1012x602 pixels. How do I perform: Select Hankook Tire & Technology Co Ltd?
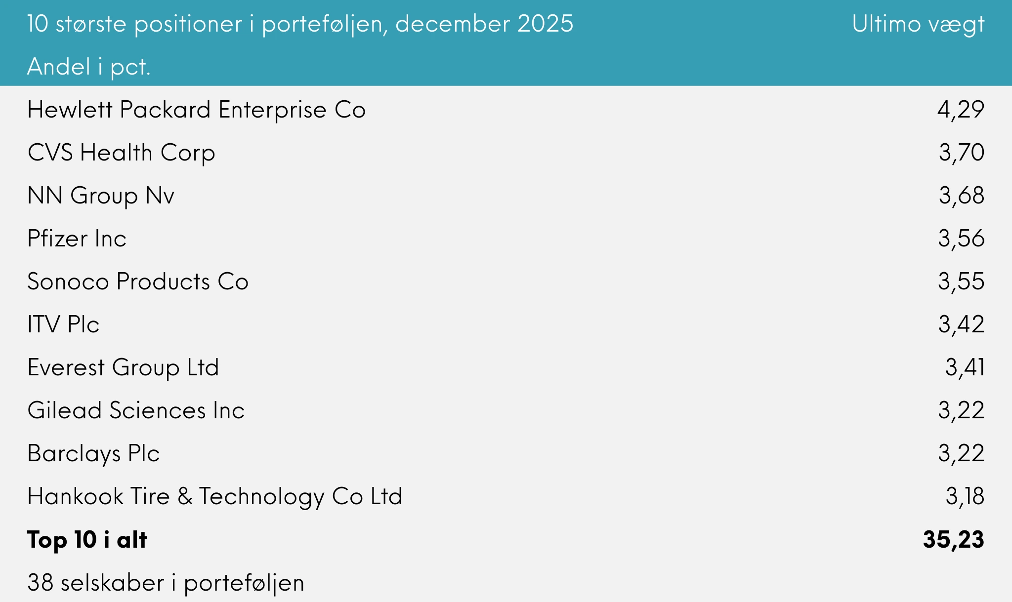tap(215, 496)
